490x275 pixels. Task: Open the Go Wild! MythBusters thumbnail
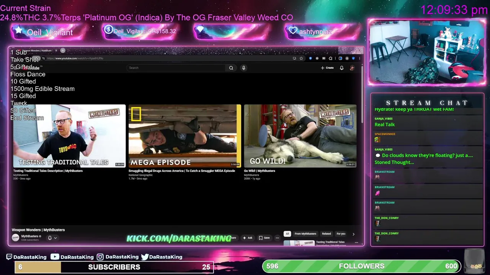click(300, 136)
